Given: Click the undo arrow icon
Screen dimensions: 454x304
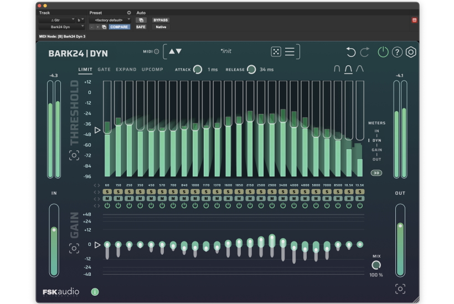Looking at the screenshot, I should (350, 52).
